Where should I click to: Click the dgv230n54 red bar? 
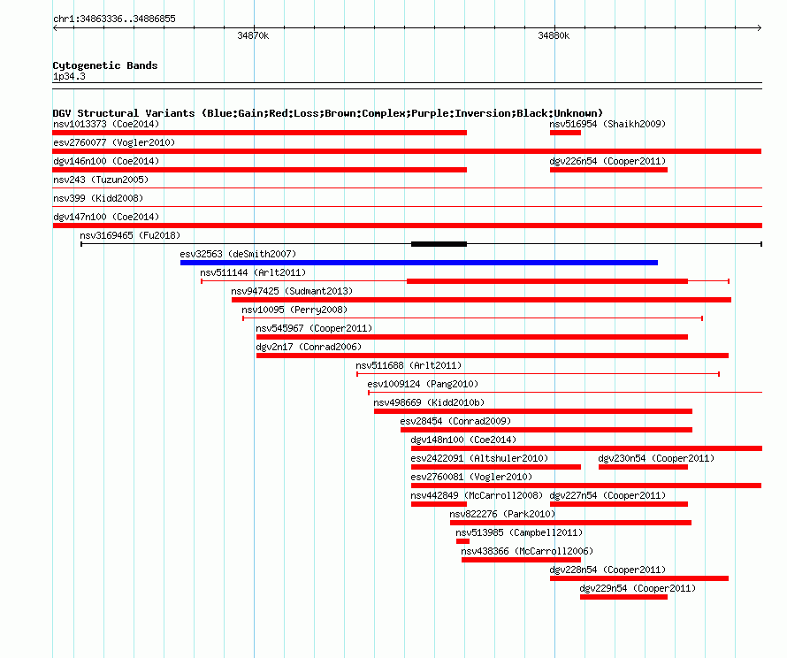[643, 467]
